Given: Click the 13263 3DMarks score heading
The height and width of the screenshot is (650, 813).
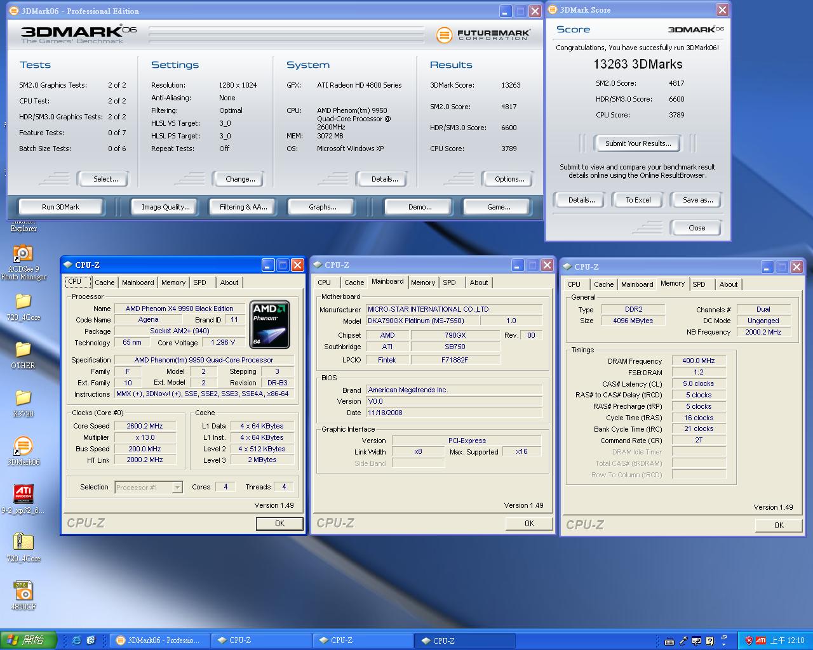Looking at the screenshot, I should click(x=638, y=64).
